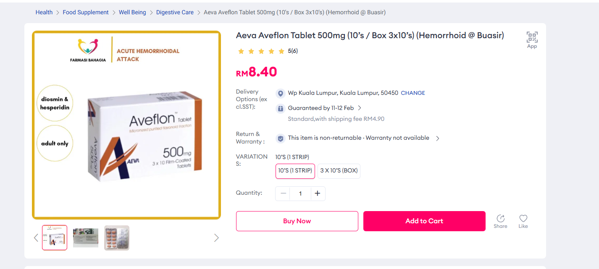Select the 3 X 10'S (BOX) variation

pyautogui.click(x=339, y=171)
